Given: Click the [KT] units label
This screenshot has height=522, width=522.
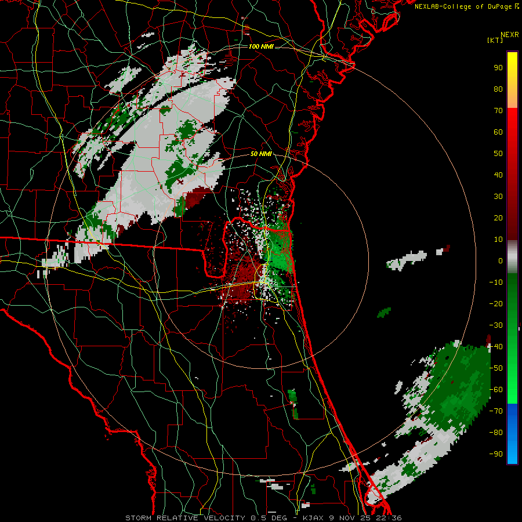Looking at the screenshot, I should [495, 40].
